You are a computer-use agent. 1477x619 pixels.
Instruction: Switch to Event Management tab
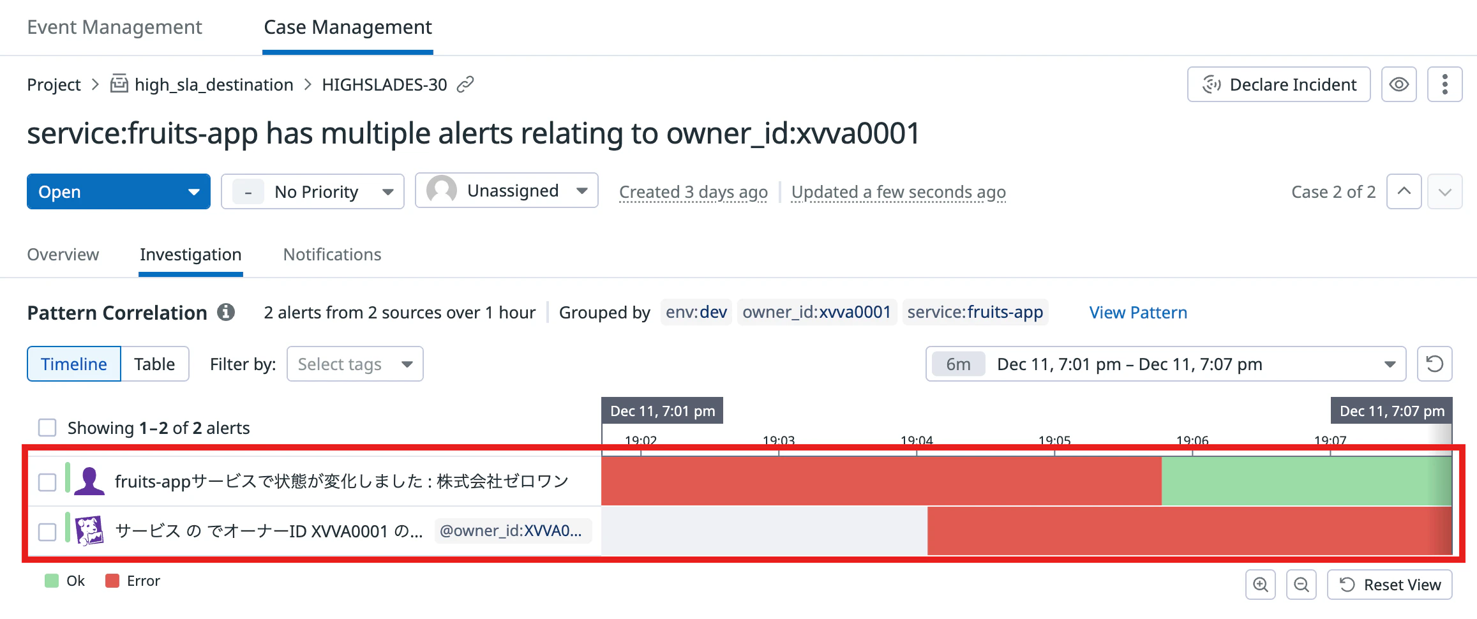pos(114,27)
